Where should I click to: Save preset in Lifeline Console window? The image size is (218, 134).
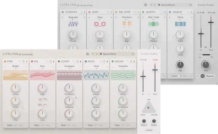tap(87, 54)
